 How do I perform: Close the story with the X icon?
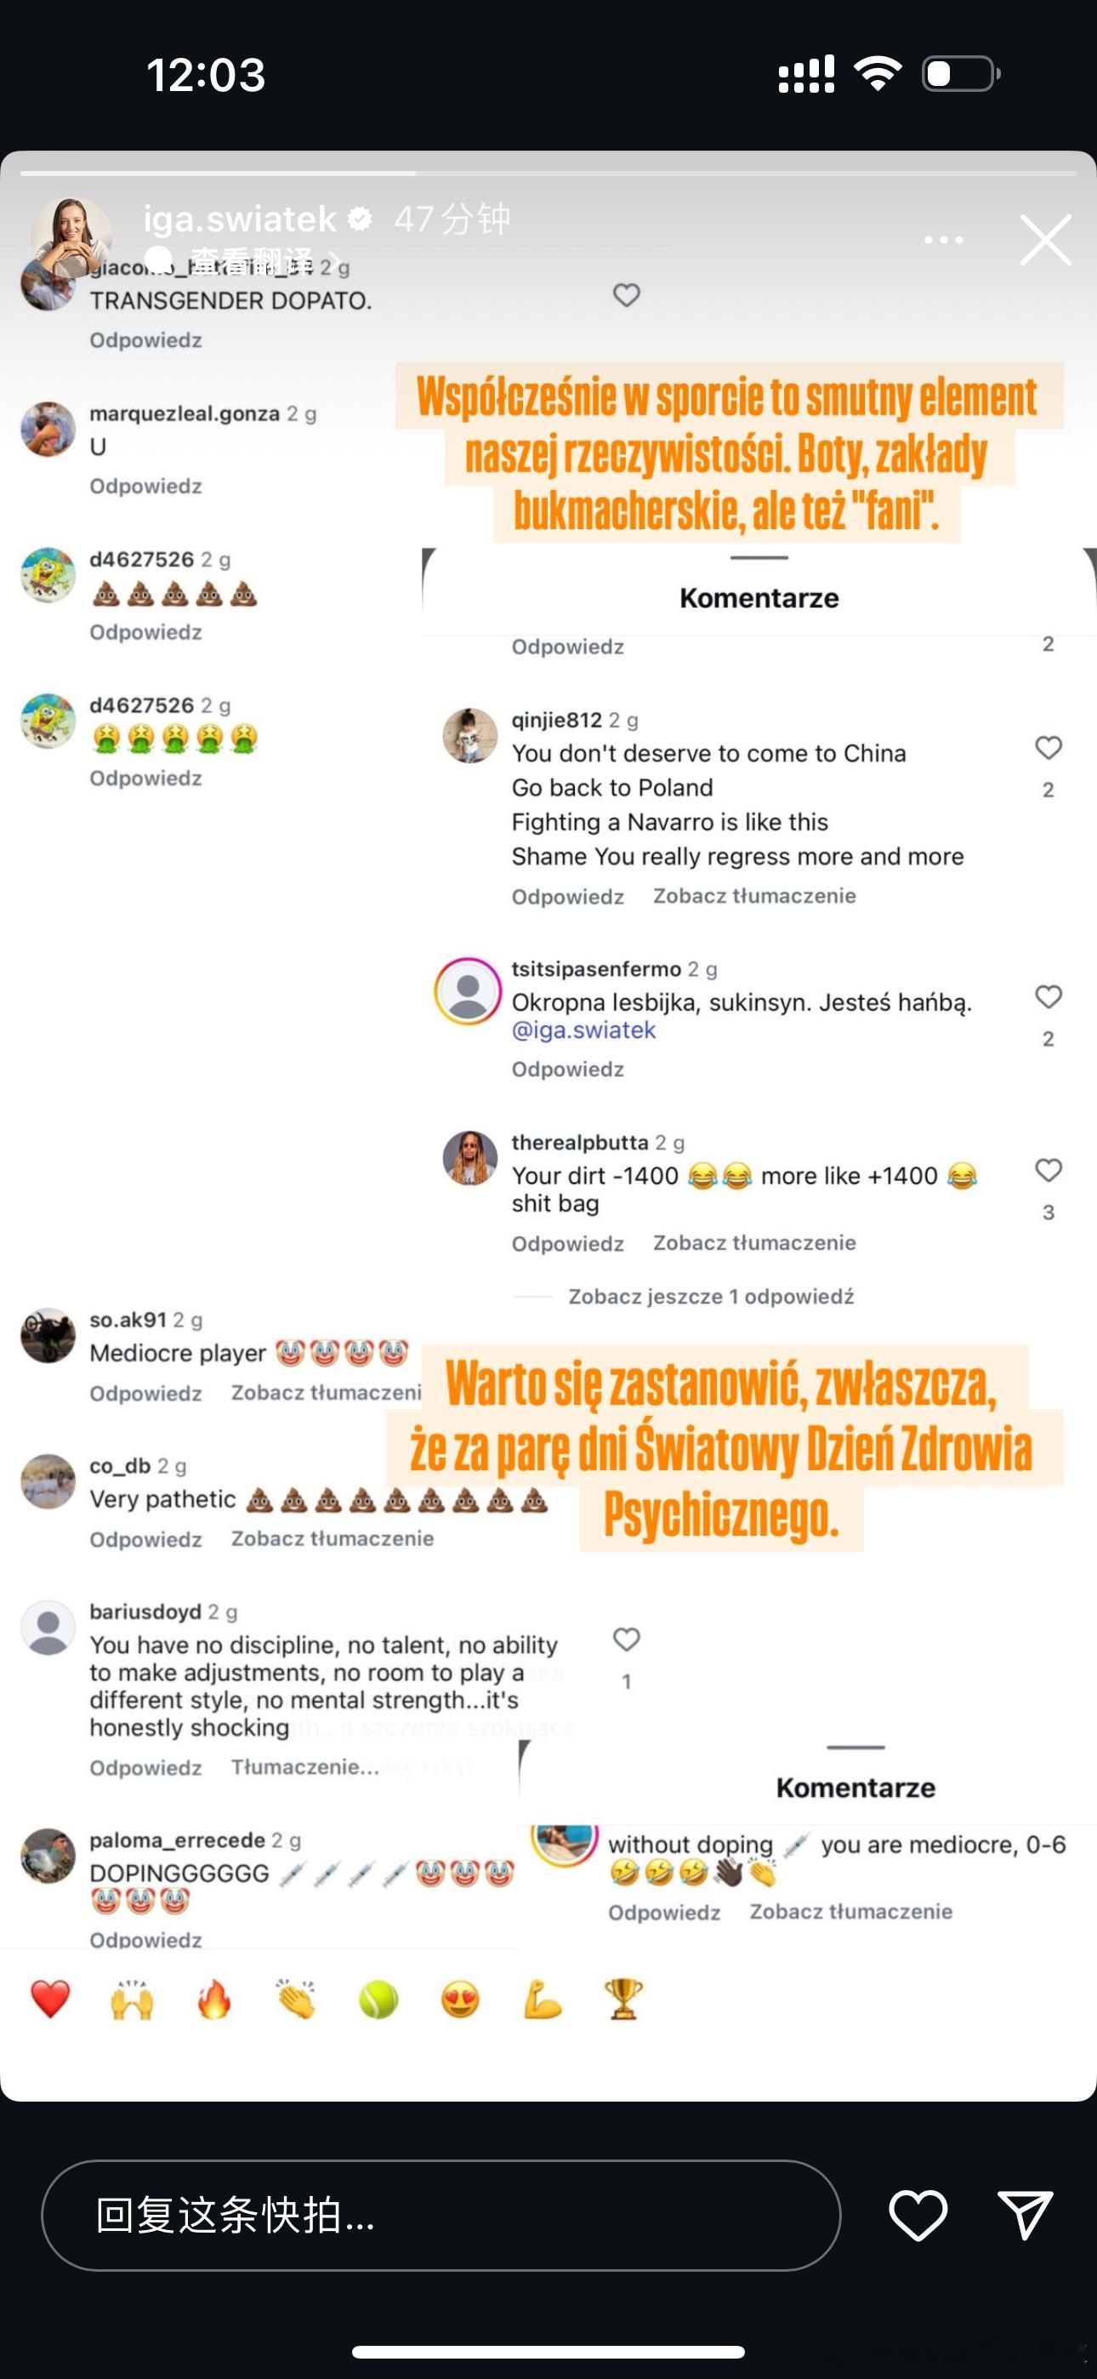point(1045,239)
